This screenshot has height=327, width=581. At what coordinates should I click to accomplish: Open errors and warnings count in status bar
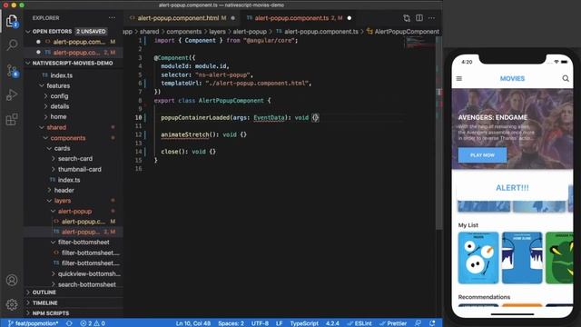pyautogui.click(x=93, y=323)
